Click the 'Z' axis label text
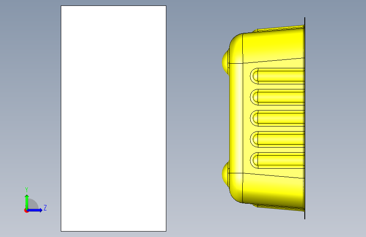The image size is (366, 237). pyautogui.click(x=45, y=207)
